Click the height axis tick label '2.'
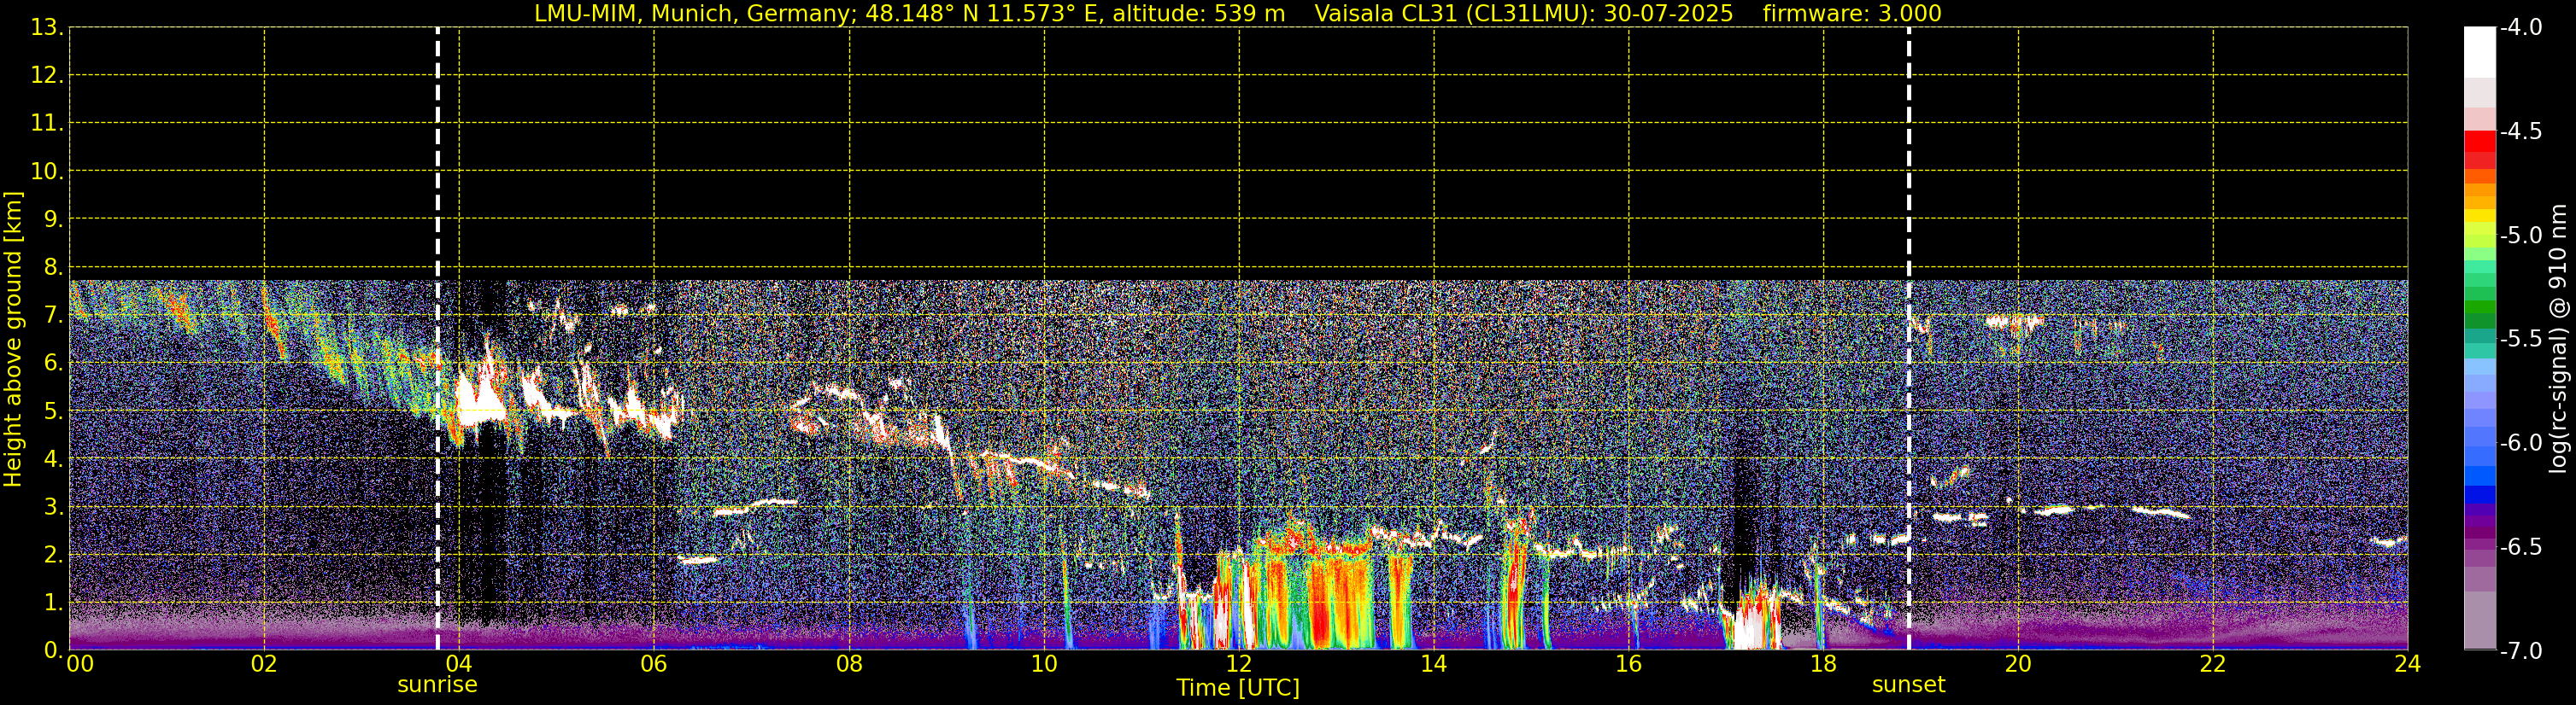The height and width of the screenshot is (705, 2576). (x=54, y=556)
